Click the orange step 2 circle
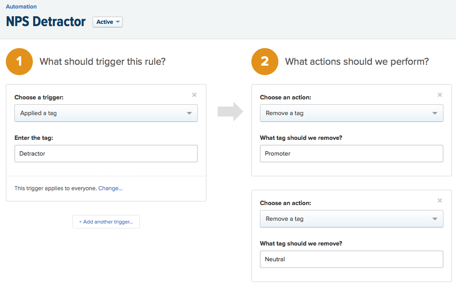The image size is (456, 286). pos(265,62)
